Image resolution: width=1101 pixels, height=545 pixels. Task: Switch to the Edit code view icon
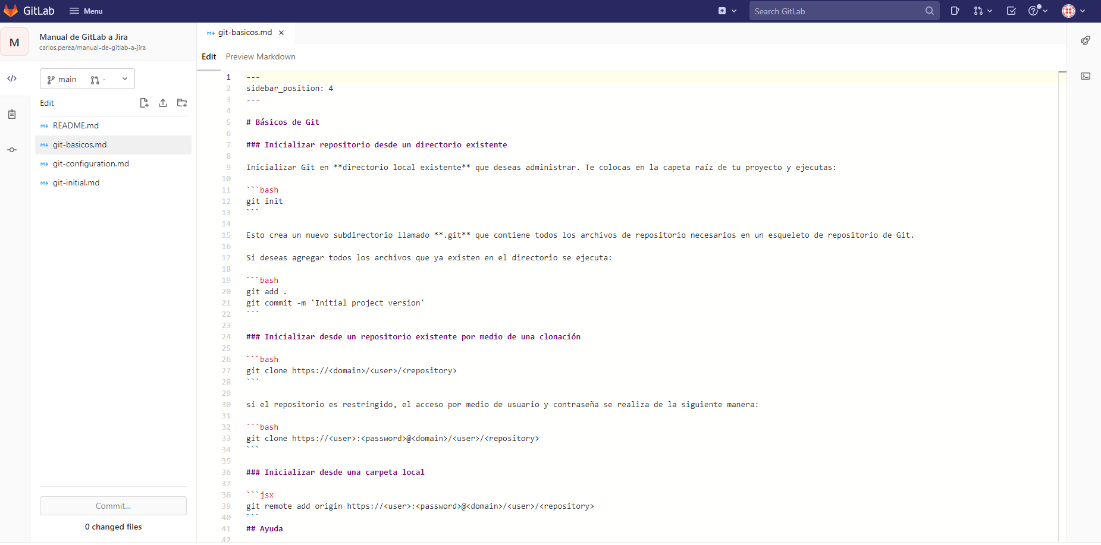click(x=12, y=78)
